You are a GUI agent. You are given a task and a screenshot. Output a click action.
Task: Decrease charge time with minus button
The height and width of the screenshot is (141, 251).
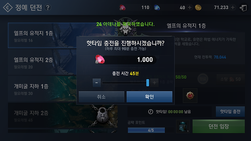(x=97, y=83)
